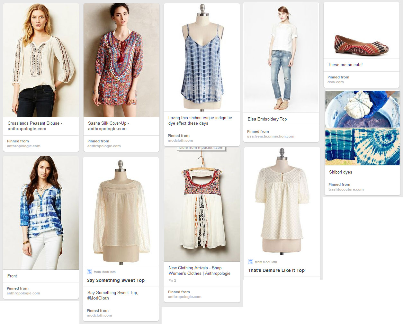403x324 pixels.
Task: Follow anthropologie.com link under Front pin
Action: coord(23,293)
